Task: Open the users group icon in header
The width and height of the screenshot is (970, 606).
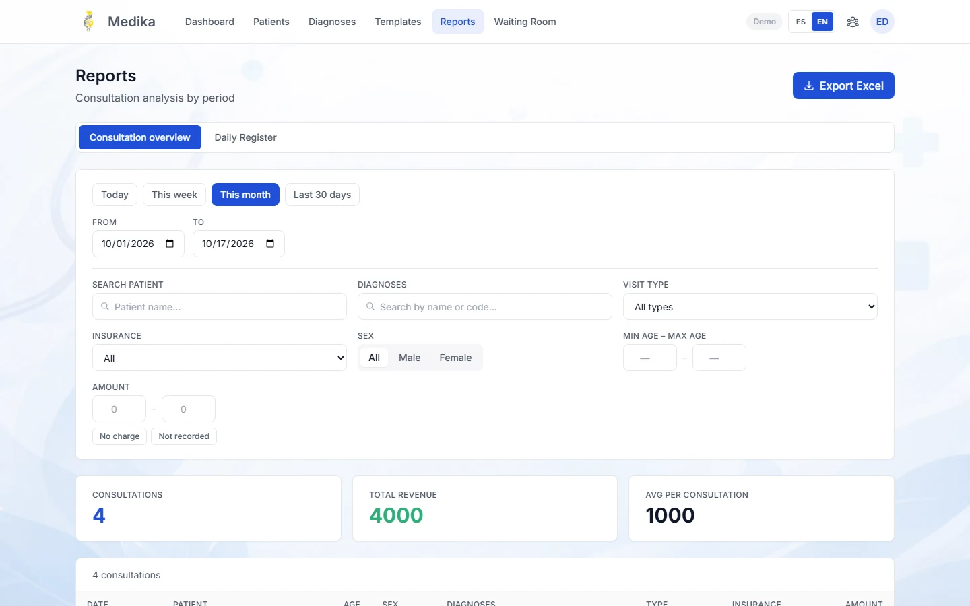Action: click(x=853, y=22)
